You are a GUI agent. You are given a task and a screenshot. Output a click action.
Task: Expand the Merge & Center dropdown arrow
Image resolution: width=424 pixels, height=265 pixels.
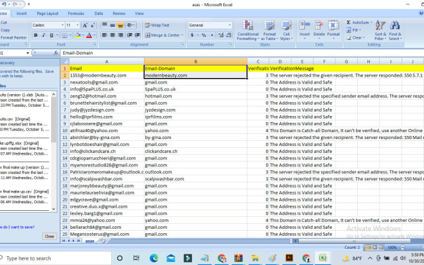(182, 35)
